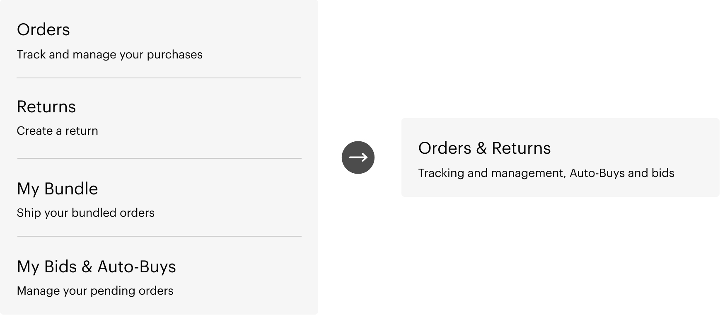Click "Ship your bundled orders" subtitle
The image size is (720, 315).
(86, 213)
